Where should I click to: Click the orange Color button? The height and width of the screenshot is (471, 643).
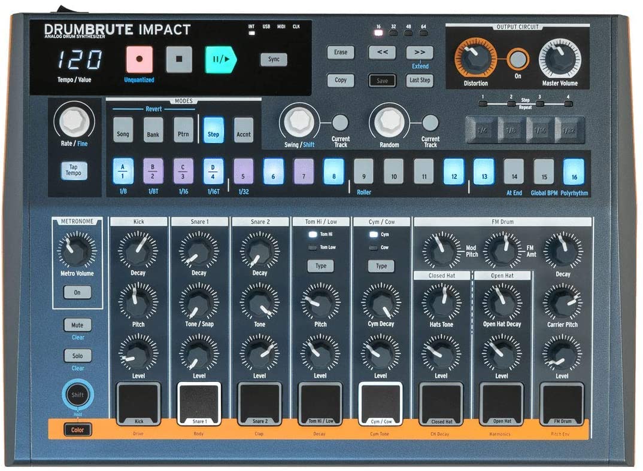click(x=77, y=430)
